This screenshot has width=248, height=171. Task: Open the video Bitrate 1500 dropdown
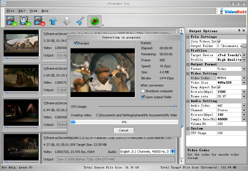click(x=244, y=92)
